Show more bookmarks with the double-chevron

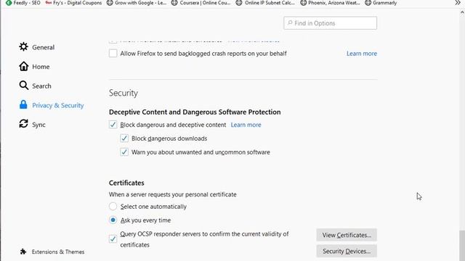coord(458,3)
